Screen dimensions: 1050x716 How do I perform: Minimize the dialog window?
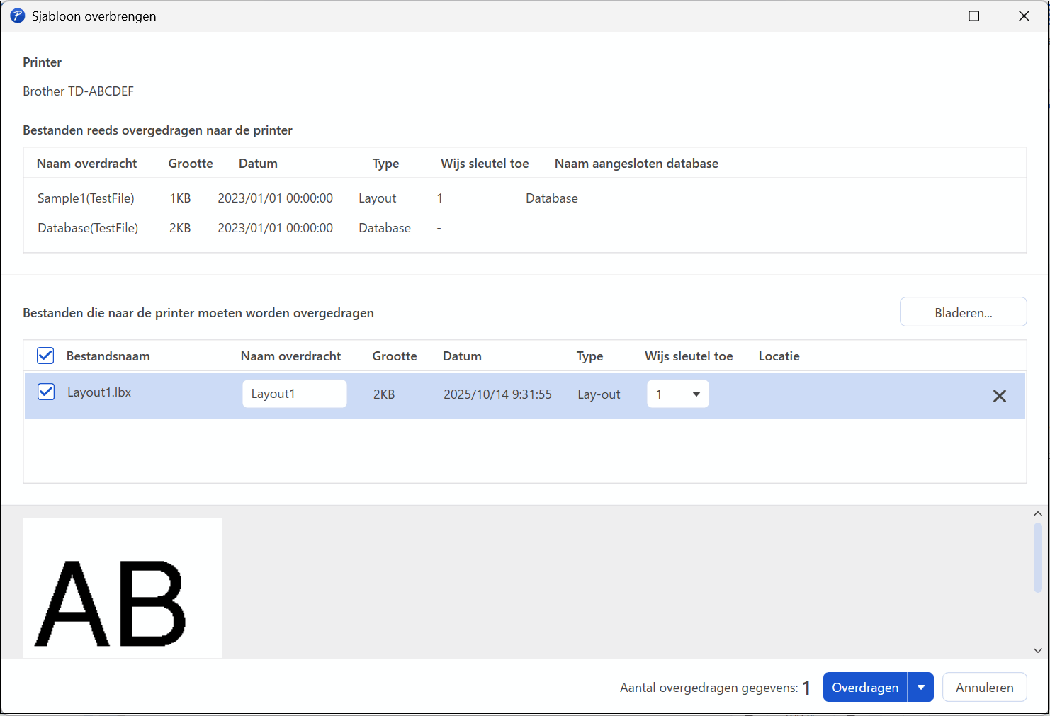tap(925, 16)
